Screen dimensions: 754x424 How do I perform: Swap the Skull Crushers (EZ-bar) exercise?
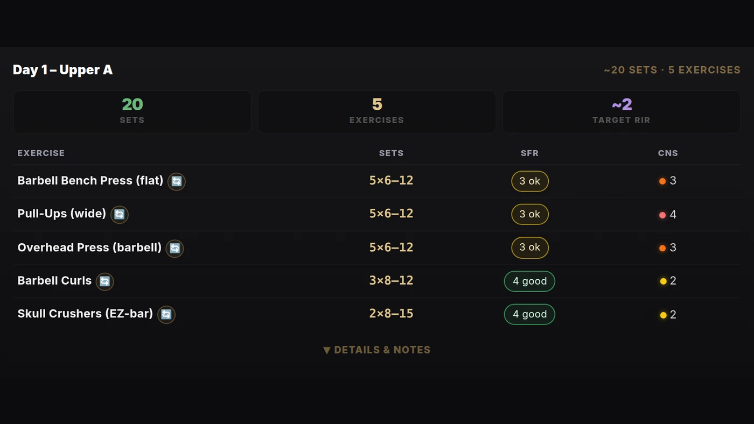(166, 314)
